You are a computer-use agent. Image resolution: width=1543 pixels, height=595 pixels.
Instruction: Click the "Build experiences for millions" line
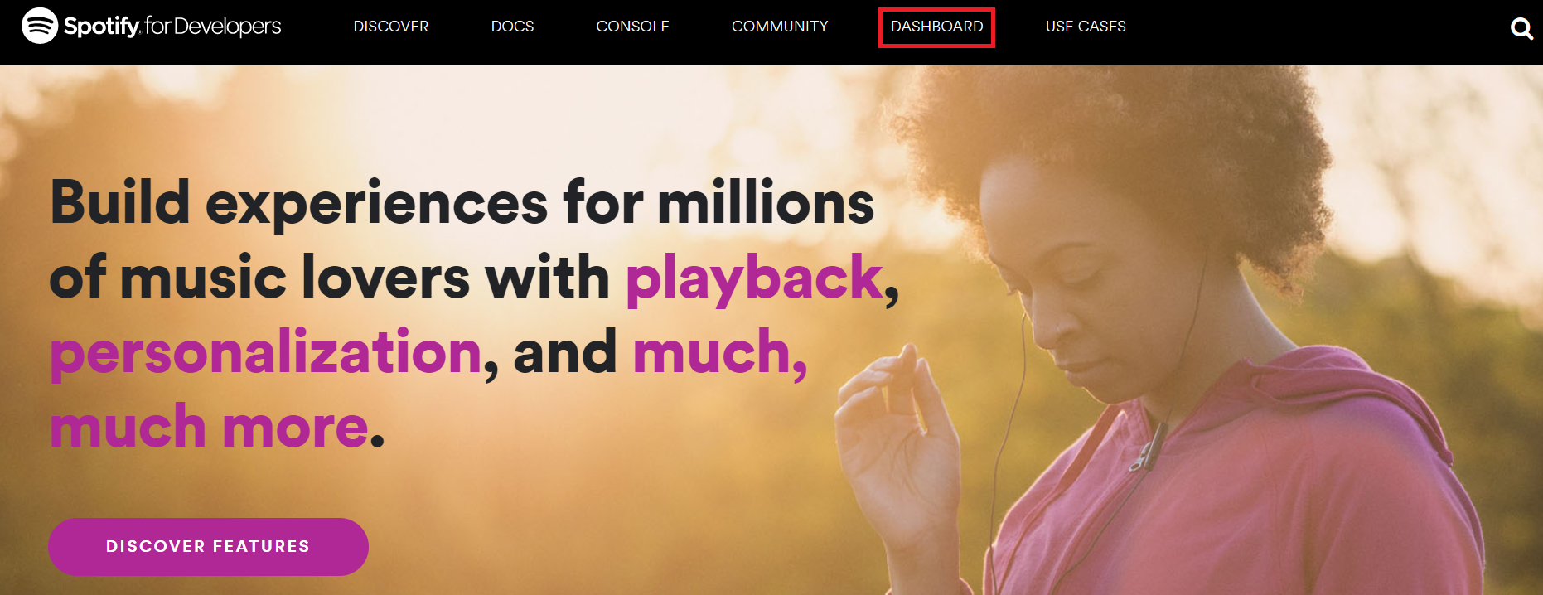point(462,203)
